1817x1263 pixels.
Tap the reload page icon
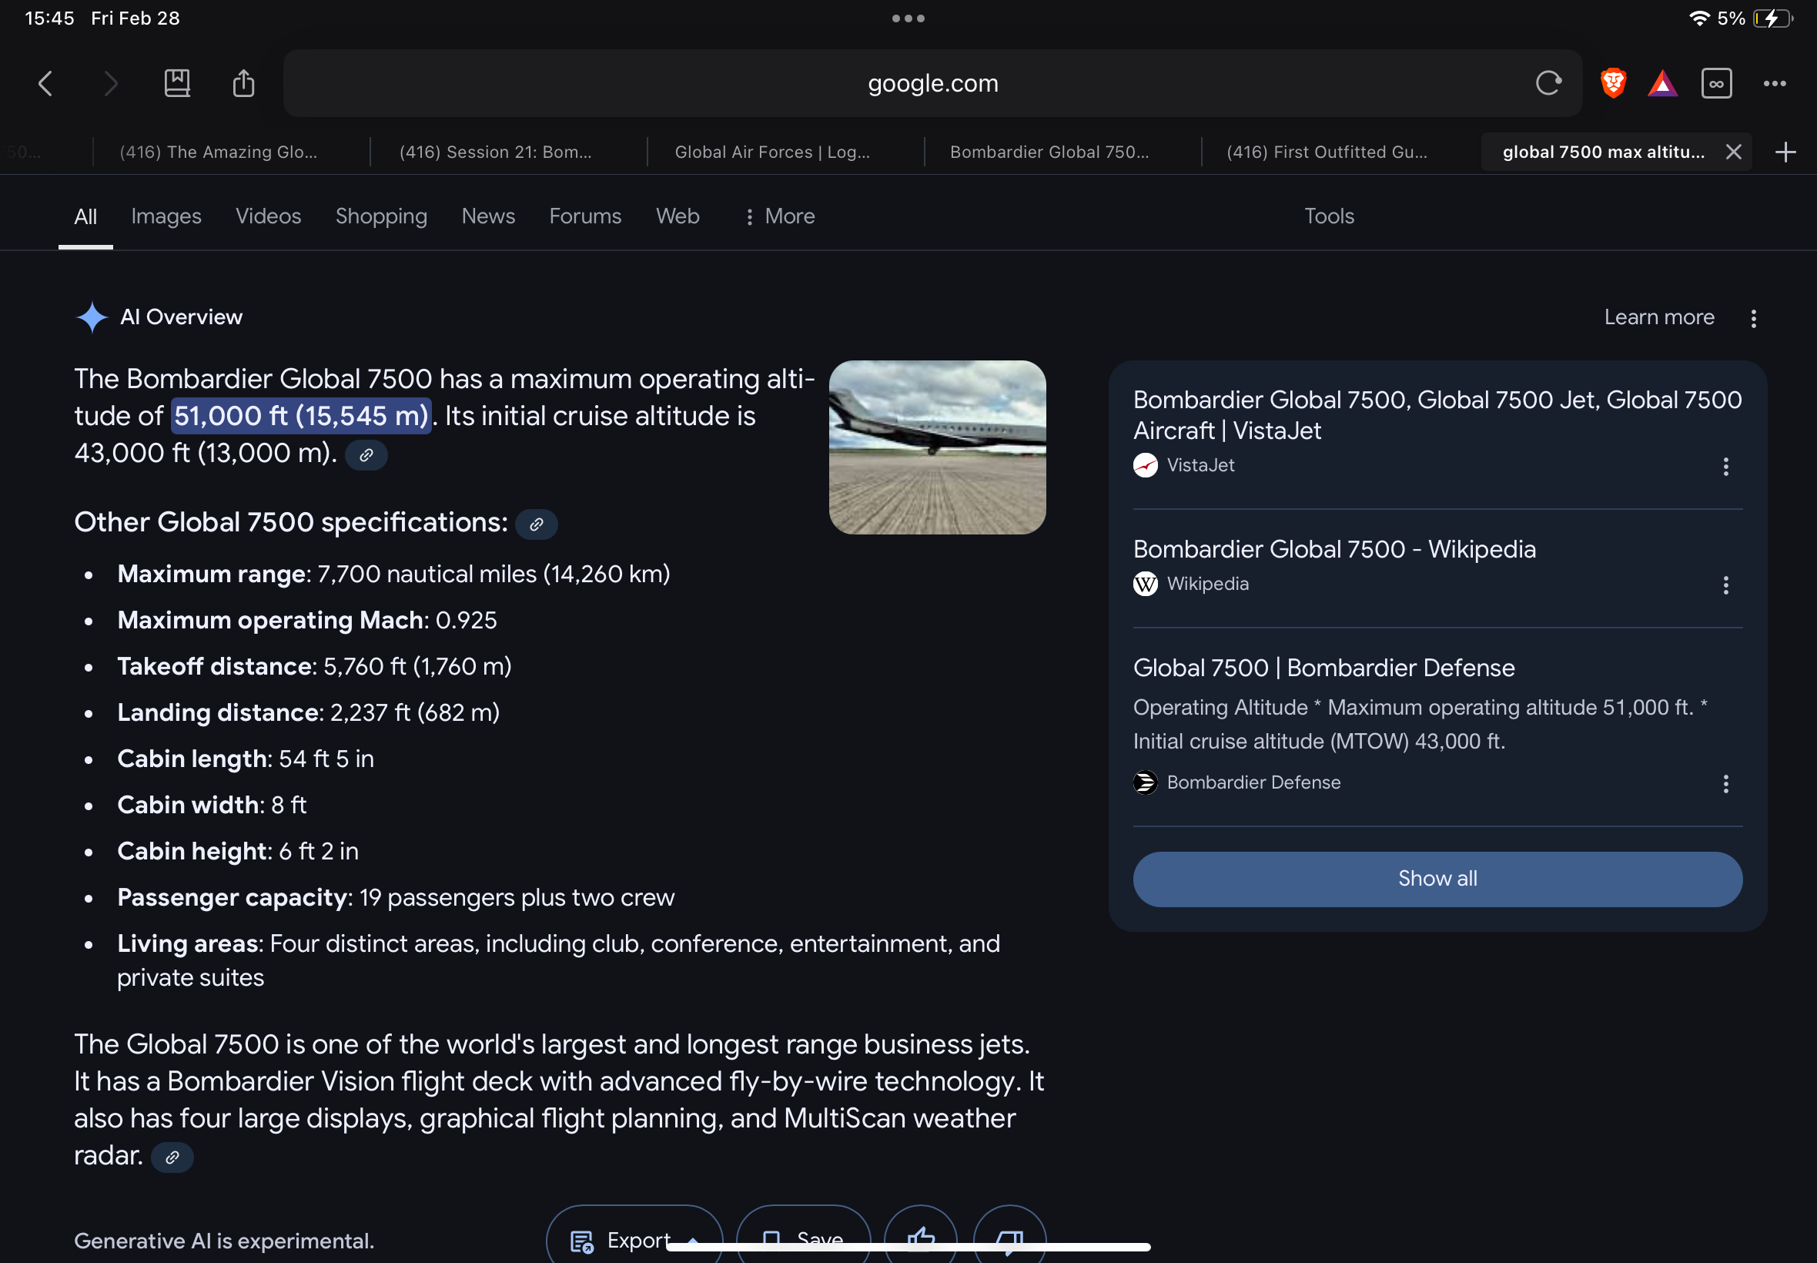[1548, 83]
